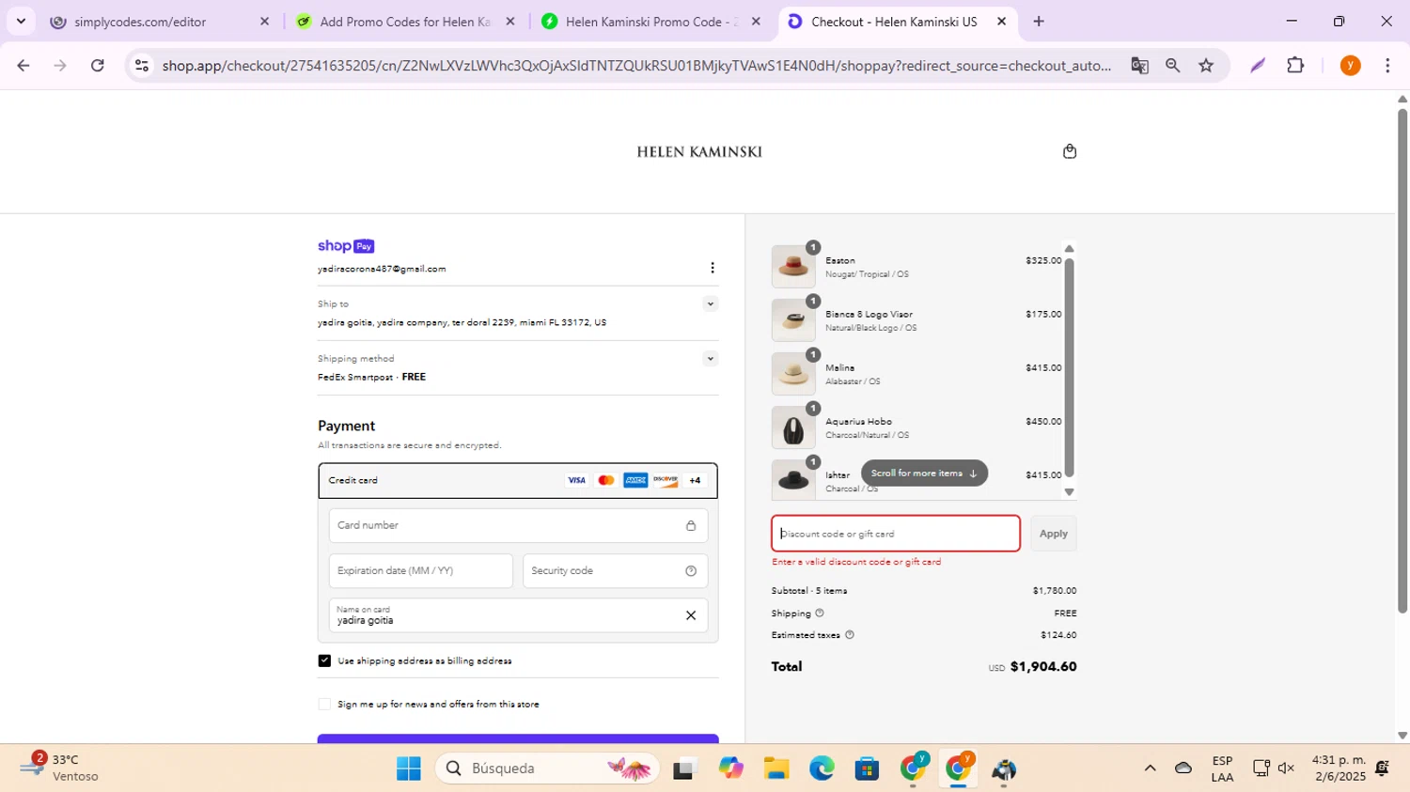The height and width of the screenshot is (792, 1410).
Task: Uncheck Use shipping address as billing address
Action: [324, 660]
